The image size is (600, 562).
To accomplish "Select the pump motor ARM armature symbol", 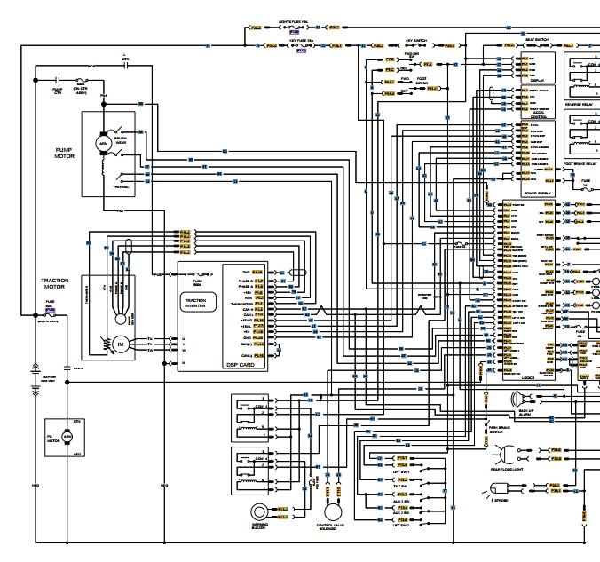I will click(103, 144).
